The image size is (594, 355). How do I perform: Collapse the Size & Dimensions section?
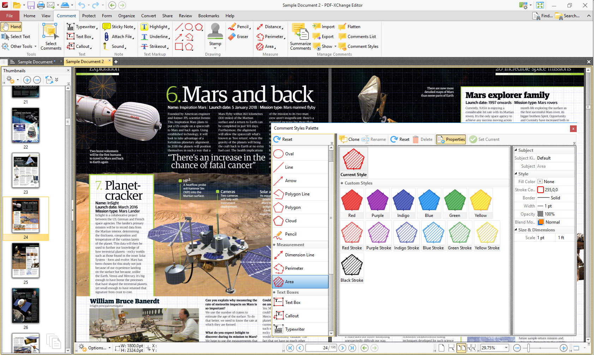516,230
